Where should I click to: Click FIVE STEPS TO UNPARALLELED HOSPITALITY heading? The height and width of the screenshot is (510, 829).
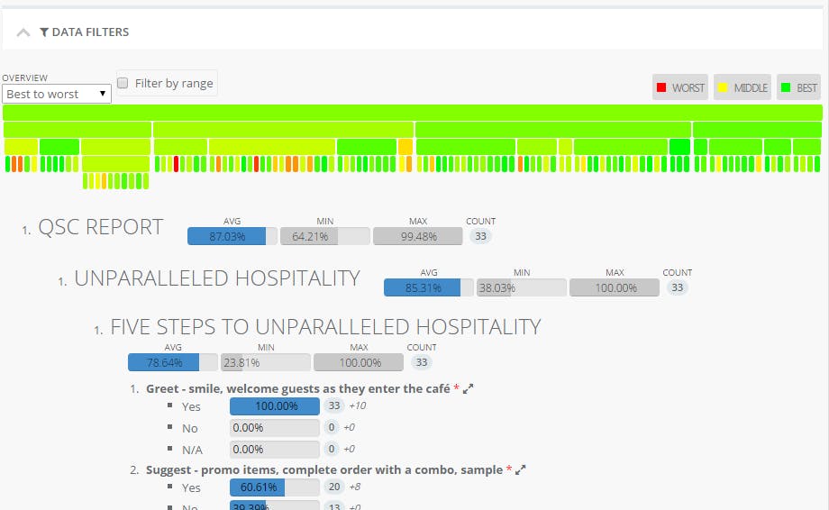pos(325,327)
